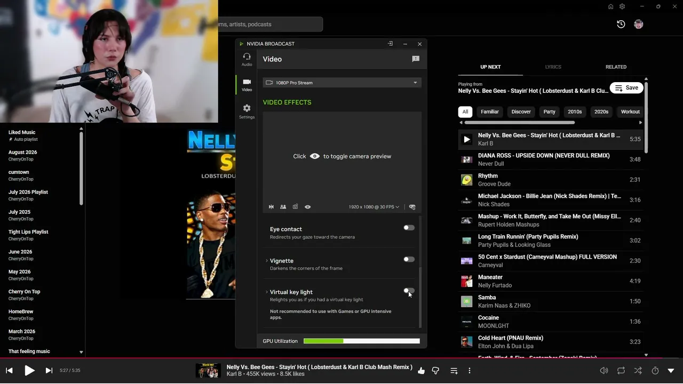This screenshot has width=683, height=384.
Task: Dislike the current song with thumbs down
Action: [x=435, y=371]
